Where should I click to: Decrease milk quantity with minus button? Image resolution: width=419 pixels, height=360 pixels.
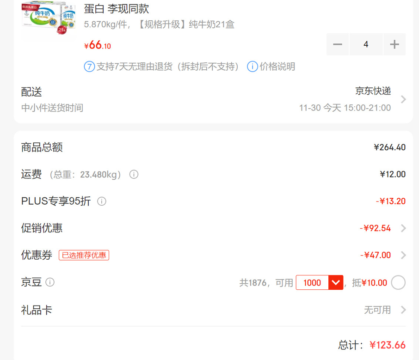click(338, 44)
